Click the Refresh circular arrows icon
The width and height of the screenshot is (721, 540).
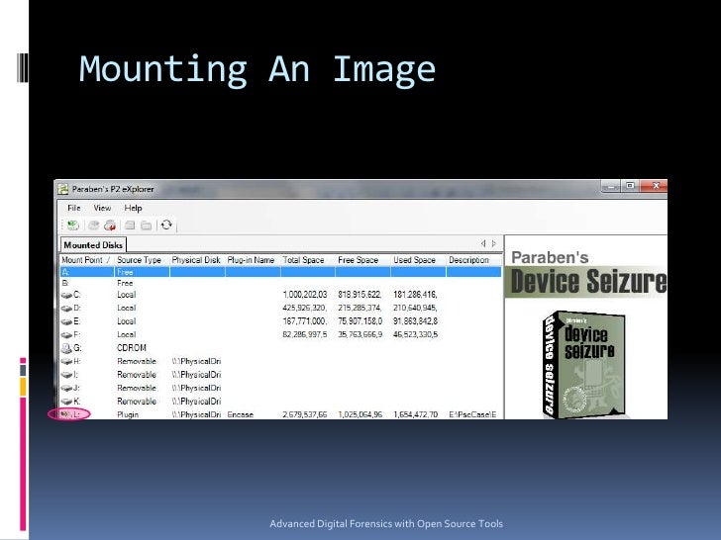pos(166,225)
